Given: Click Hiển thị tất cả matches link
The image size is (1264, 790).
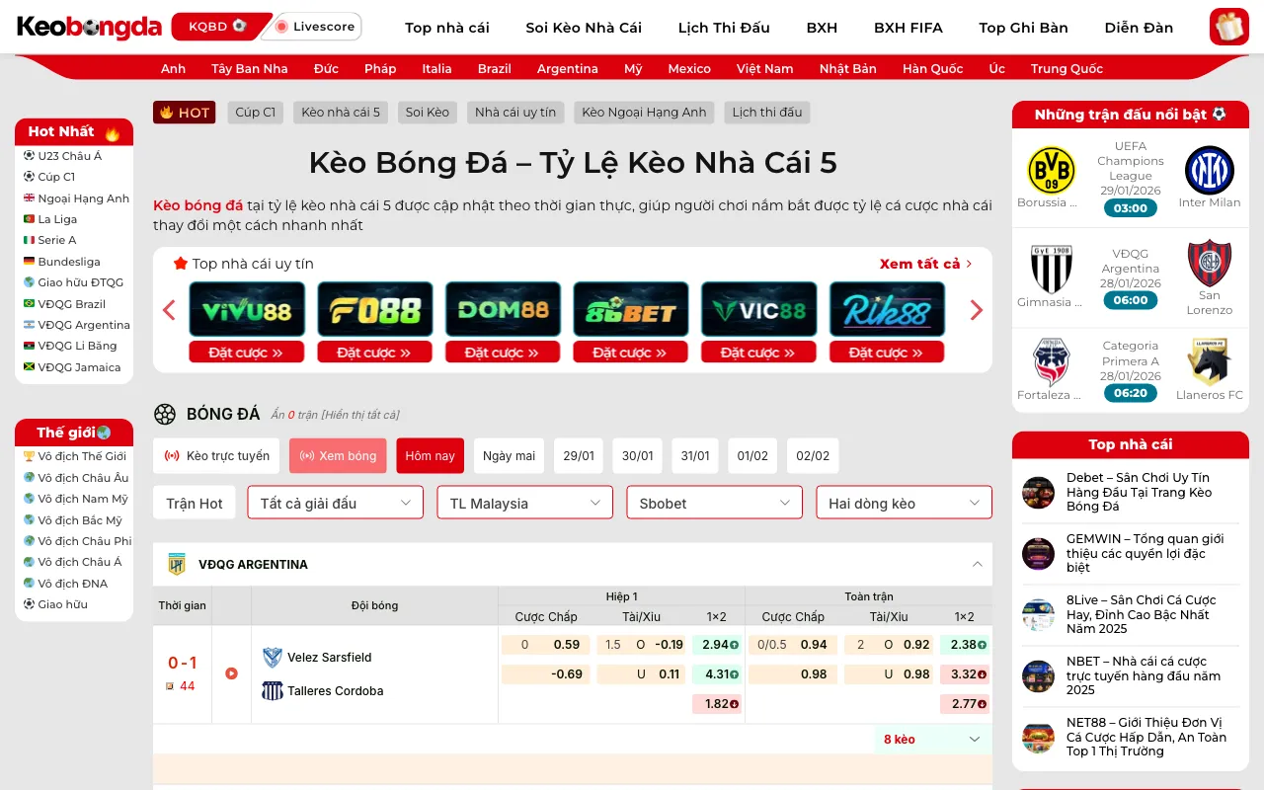Looking at the screenshot, I should tap(359, 415).
